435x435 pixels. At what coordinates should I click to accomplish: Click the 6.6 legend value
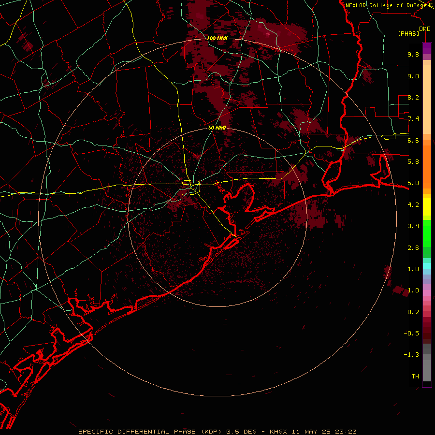pos(413,140)
